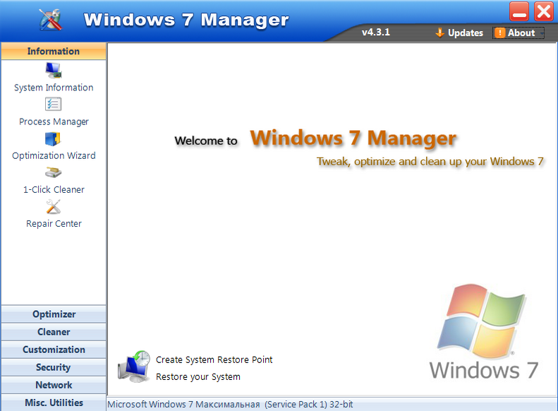The width and height of the screenshot is (558, 411).
Task: Switch to the Optimizer section
Action: (x=54, y=314)
